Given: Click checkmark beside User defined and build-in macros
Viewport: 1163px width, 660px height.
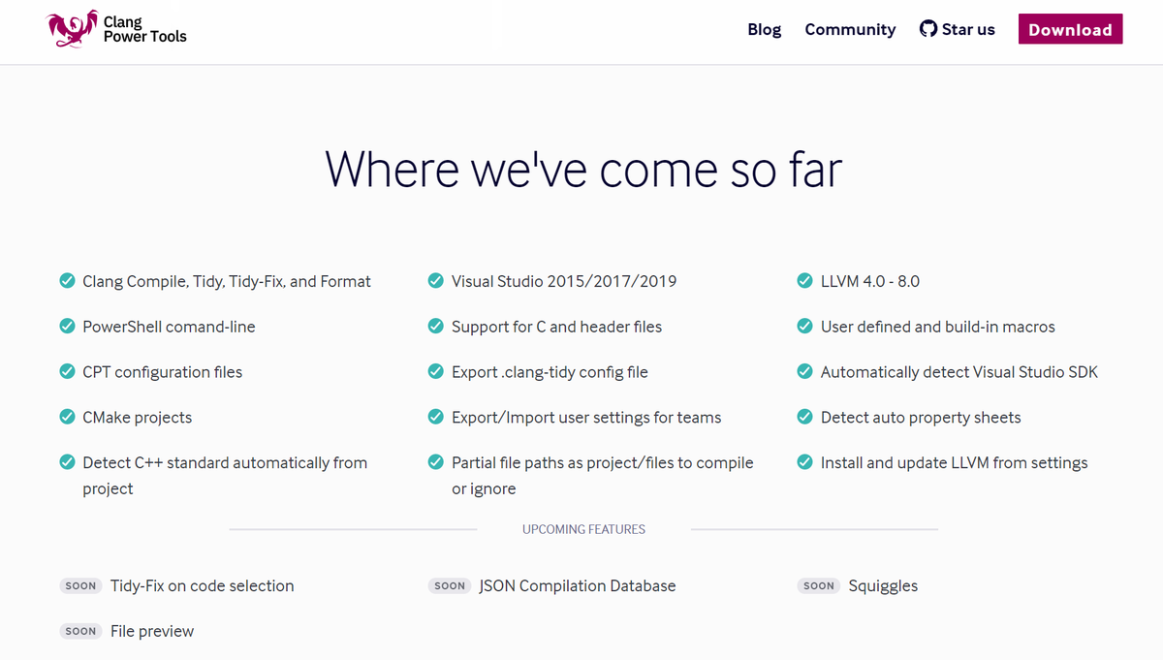Looking at the screenshot, I should click(804, 327).
